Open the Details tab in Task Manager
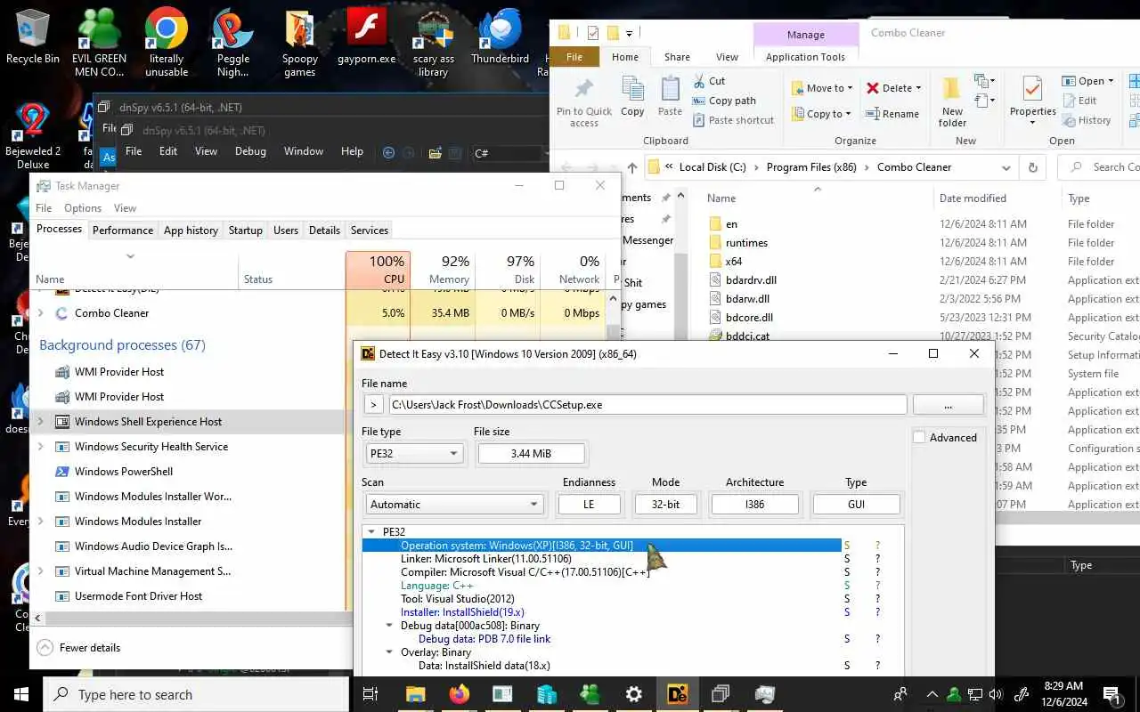Image resolution: width=1140 pixels, height=712 pixels. 324,230
